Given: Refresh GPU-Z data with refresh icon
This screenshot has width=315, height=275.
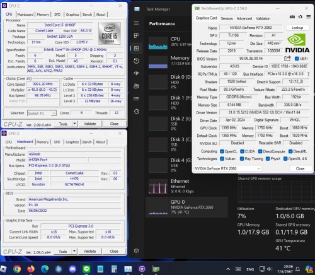Looking at the screenshot, I should pyautogui.click(x=301, y=17).
